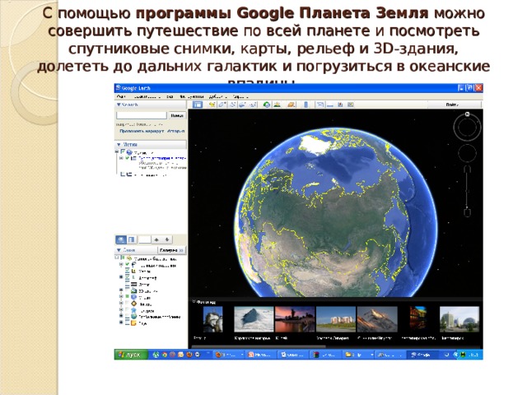This screenshot has width=527, height=395.
Task: Click the magnifier search button under Places panel
Action: pos(121,239)
